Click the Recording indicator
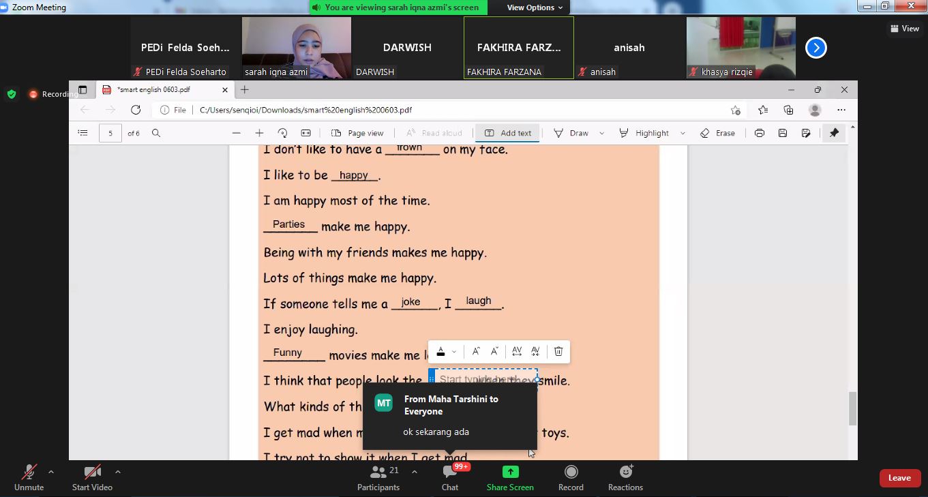Viewport: 928px width, 497px height. point(53,94)
